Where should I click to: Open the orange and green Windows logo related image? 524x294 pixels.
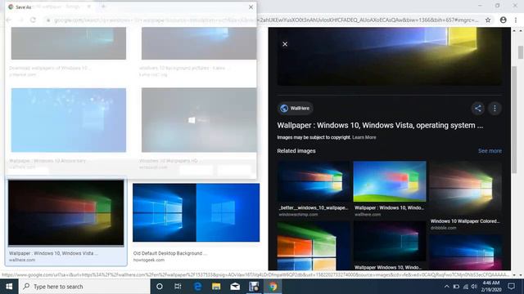pyautogui.click(x=314, y=246)
